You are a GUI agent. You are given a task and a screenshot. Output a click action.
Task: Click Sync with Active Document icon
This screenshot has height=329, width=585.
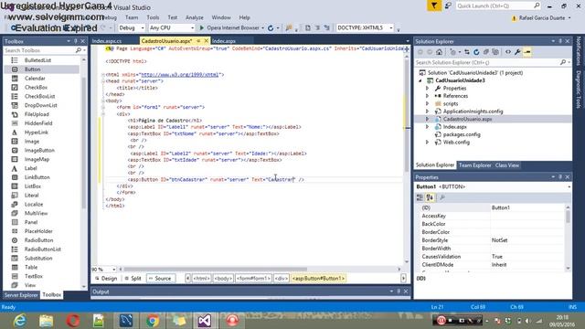467,52
